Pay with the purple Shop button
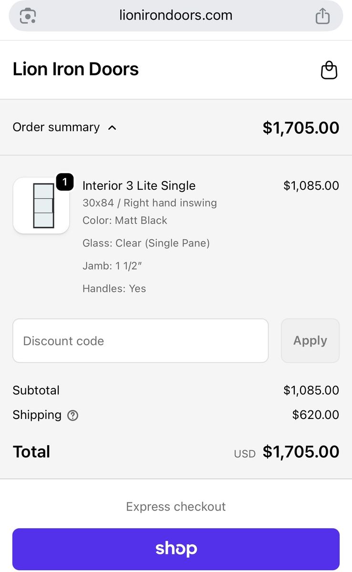This screenshot has height=572, width=352. pos(176,549)
